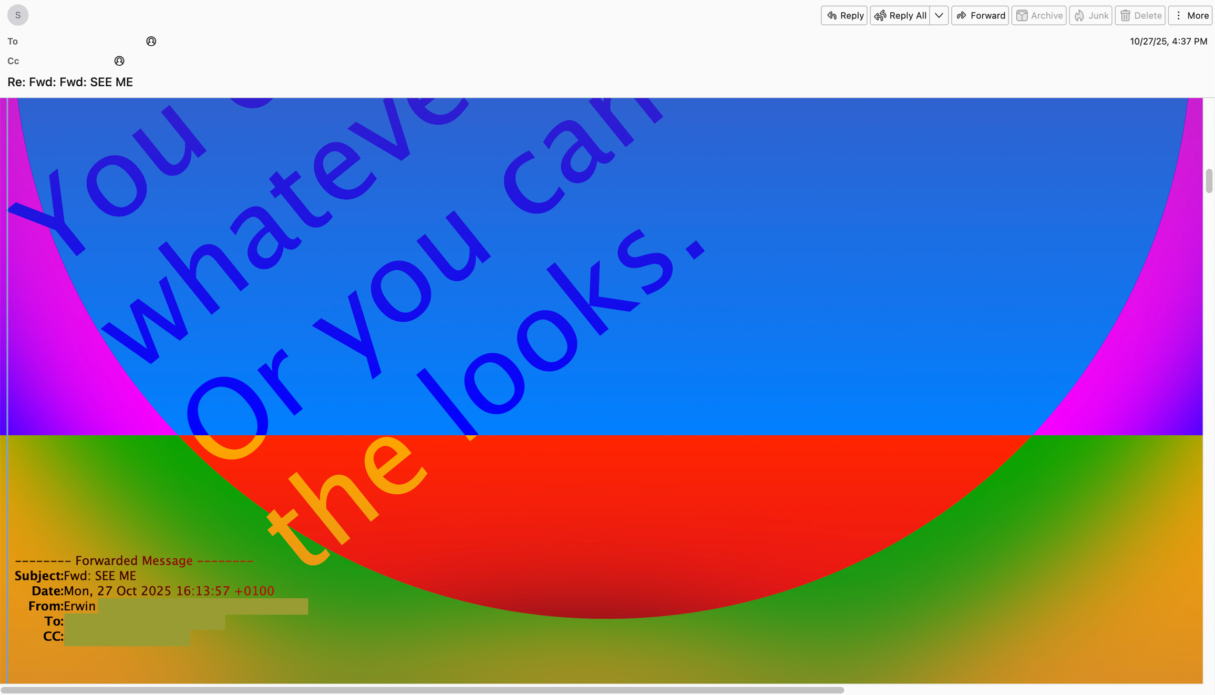1215x695 pixels.
Task: Mark message as Junk
Action: tap(1090, 15)
